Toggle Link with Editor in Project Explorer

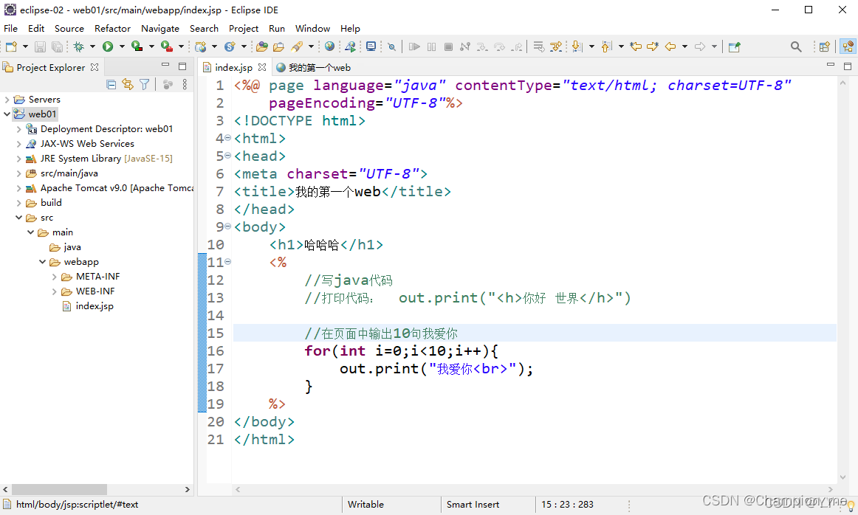tap(128, 84)
